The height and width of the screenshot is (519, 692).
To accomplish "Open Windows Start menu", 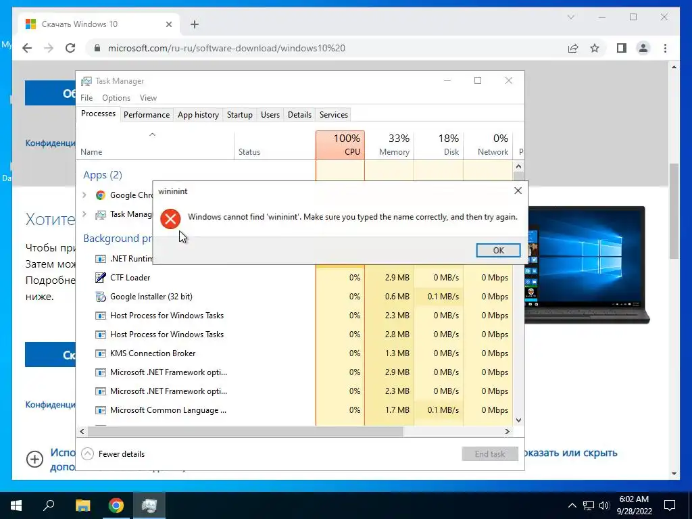I will click(x=16, y=505).
